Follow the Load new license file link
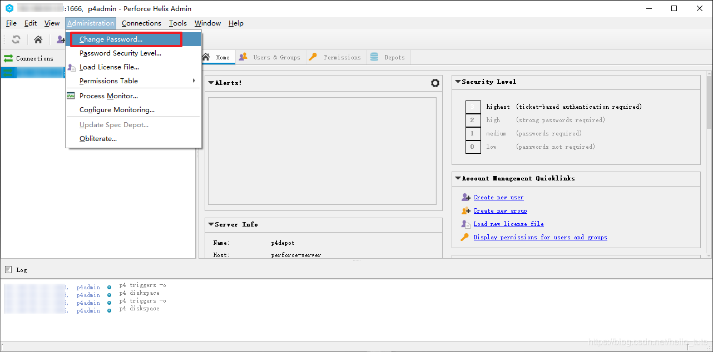Image resolution: width=713 pixels, height=352 pixels. click(508, 224)
